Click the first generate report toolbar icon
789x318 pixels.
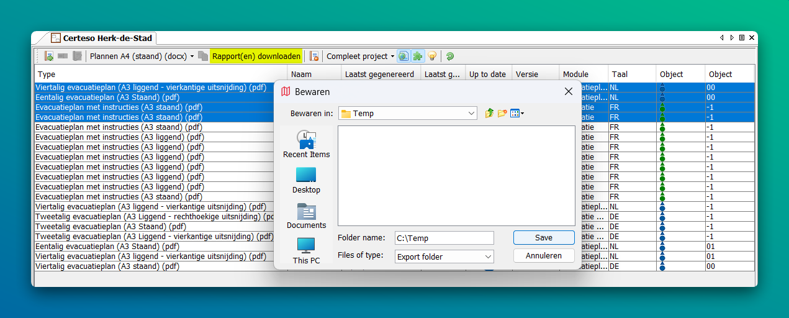(48, 57)
